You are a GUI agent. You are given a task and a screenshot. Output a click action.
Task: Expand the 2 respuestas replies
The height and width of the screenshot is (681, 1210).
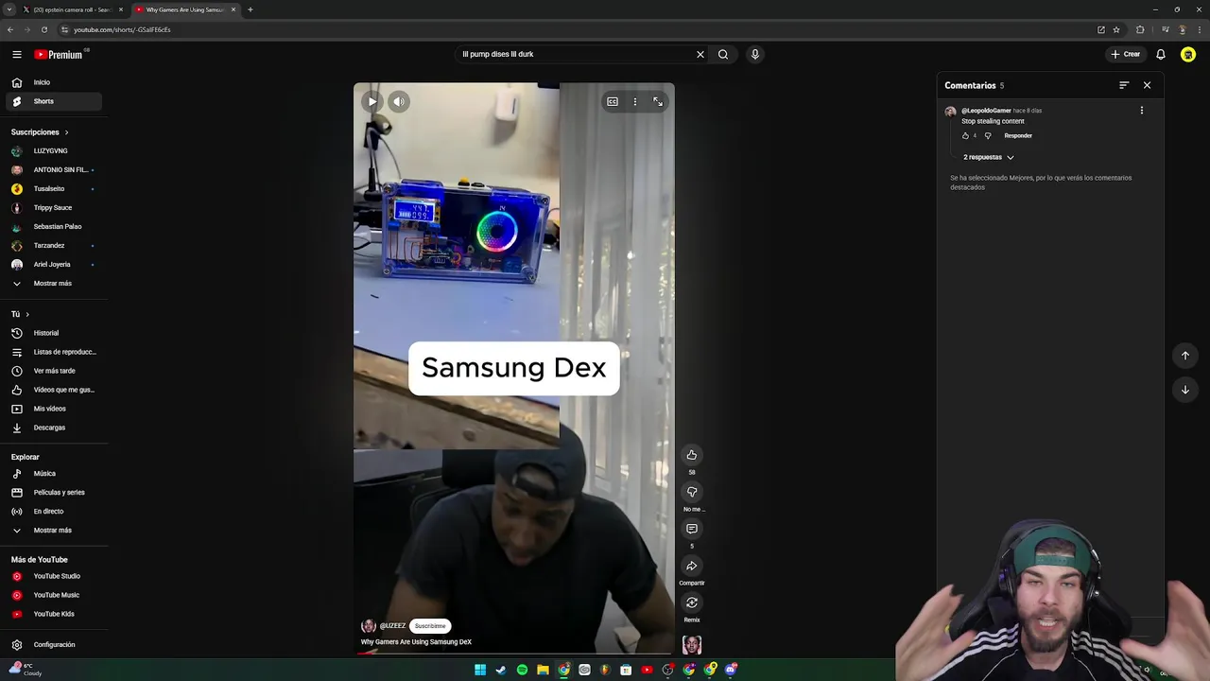click(x=989, y=157)
